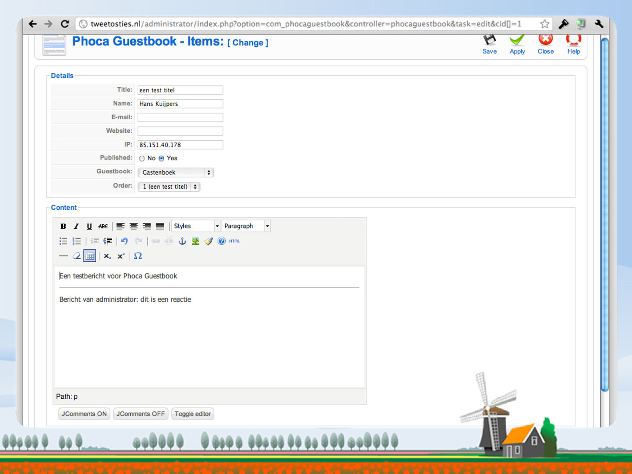Insert a special character with omega
632x474 pixels.
pos(138,256)
